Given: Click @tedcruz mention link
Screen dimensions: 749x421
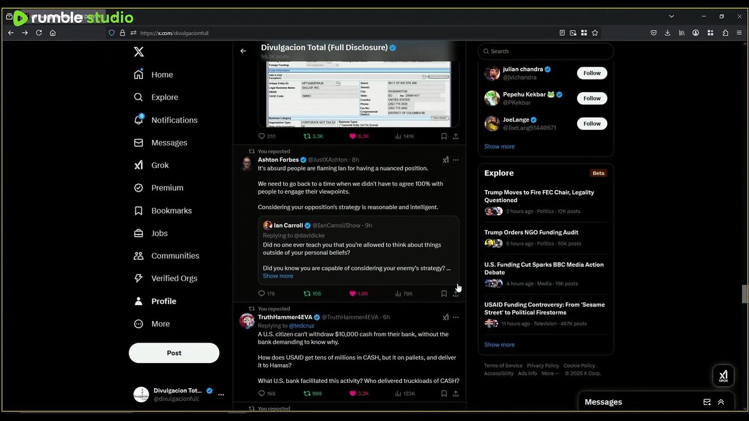Looking at the screenshot, I should [301, 326].
